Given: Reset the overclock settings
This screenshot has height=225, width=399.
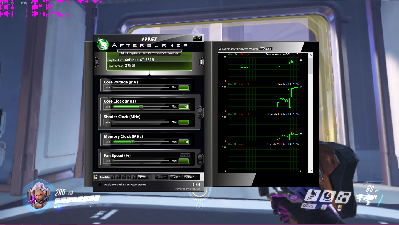Looking at the screenshot, I should 176,177.
